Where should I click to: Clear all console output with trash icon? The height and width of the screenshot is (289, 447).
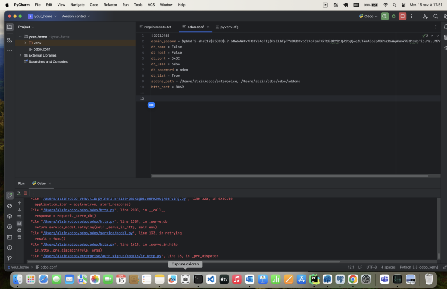click(19, 237)
